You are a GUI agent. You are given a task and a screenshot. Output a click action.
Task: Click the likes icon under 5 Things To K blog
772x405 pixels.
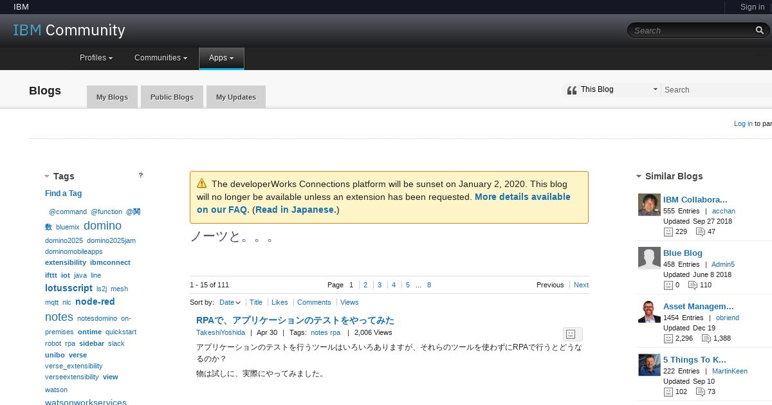pos(668,392)
